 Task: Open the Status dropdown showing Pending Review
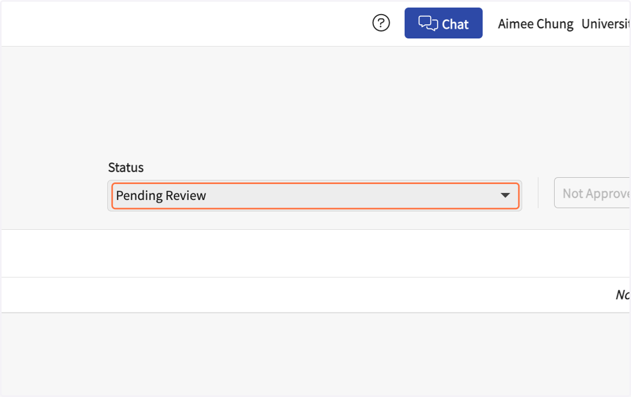coord(315,196)
